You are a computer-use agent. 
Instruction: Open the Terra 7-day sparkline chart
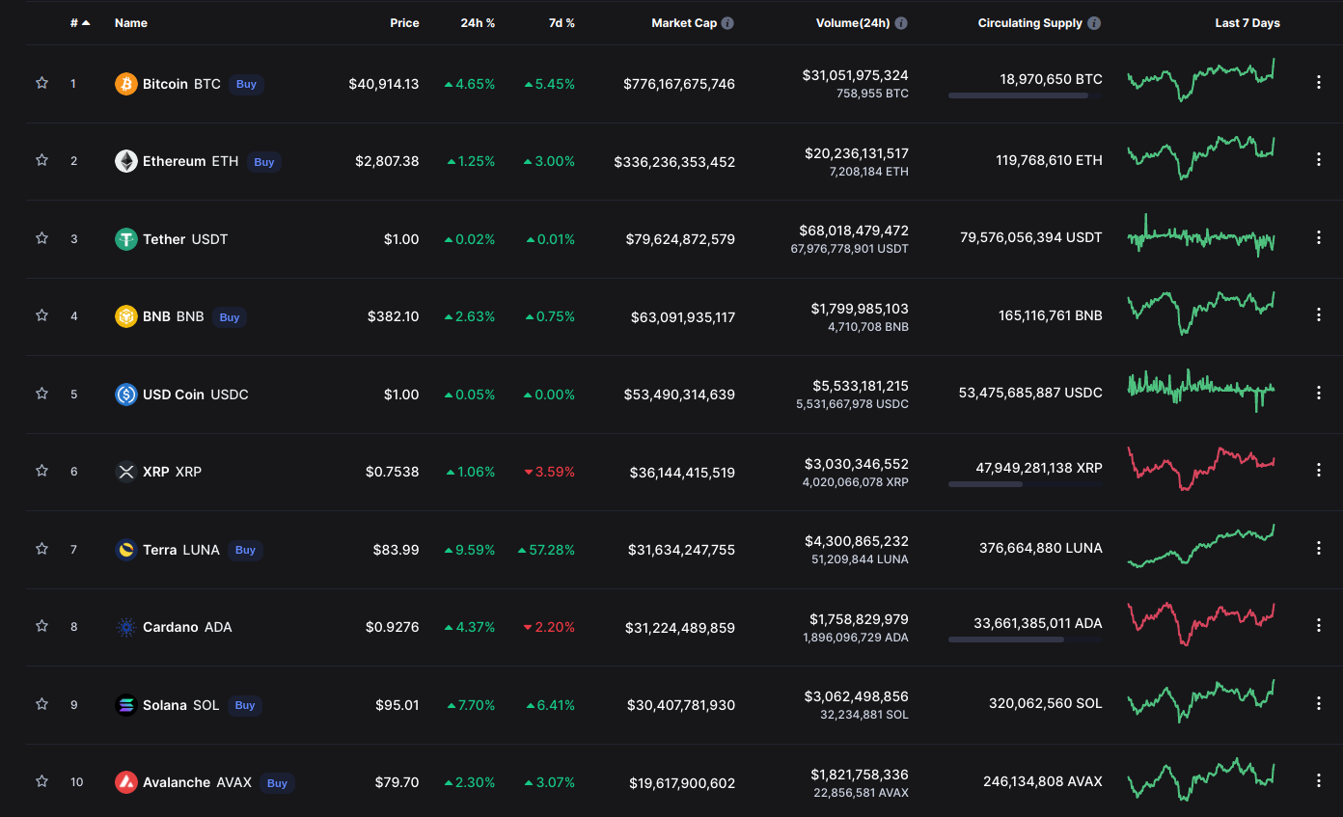pyautogui.click(x=1201, y=547)
